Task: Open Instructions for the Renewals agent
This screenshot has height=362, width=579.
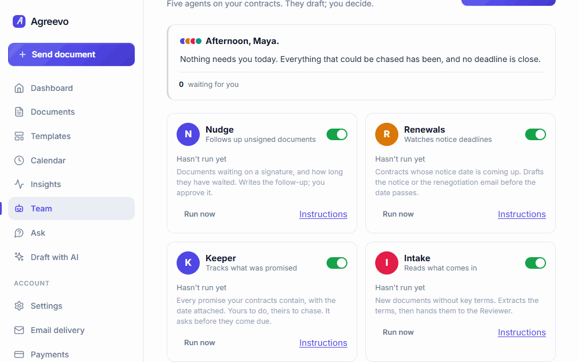Action: pyautogui.click(x=522, y=214)
